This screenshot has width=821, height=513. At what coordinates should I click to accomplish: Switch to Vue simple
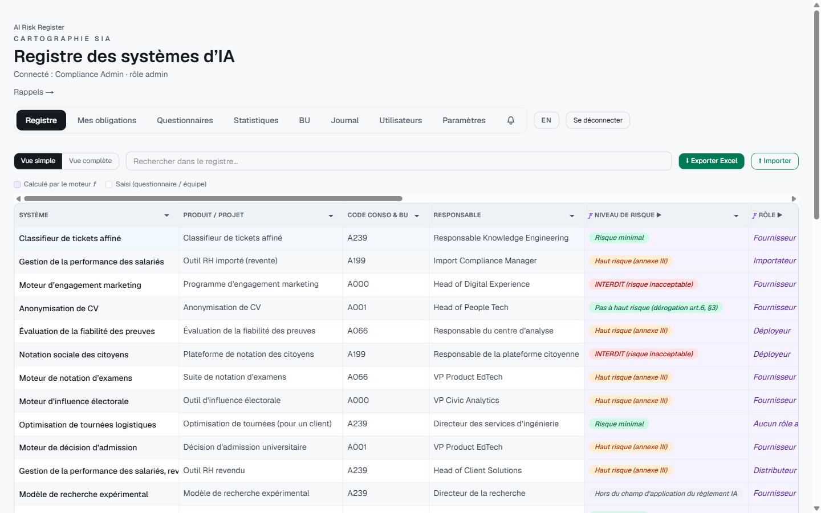(x=38, y=161)
